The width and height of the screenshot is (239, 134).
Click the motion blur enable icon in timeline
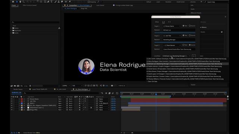pos(113,93)
